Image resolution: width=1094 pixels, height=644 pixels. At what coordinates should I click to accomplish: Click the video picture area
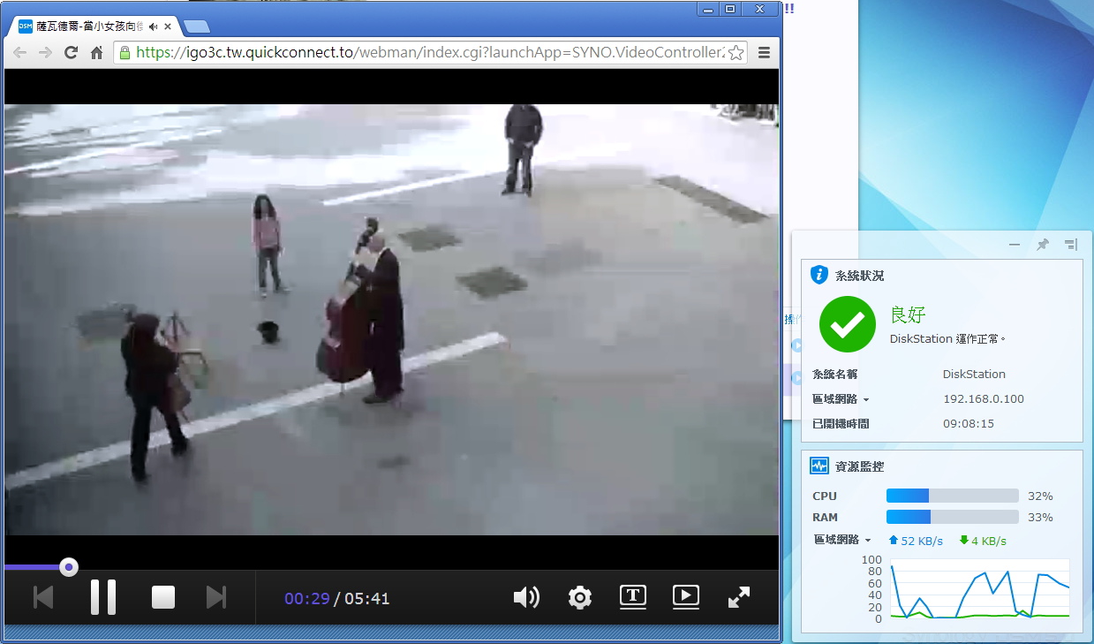pos(392,320)
